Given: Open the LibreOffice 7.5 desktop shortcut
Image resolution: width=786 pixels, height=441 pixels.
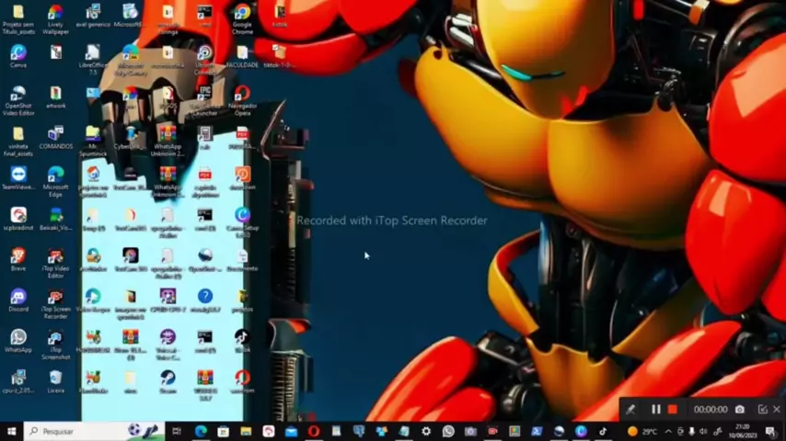Looking at the screenshot, I should [93, 60].
